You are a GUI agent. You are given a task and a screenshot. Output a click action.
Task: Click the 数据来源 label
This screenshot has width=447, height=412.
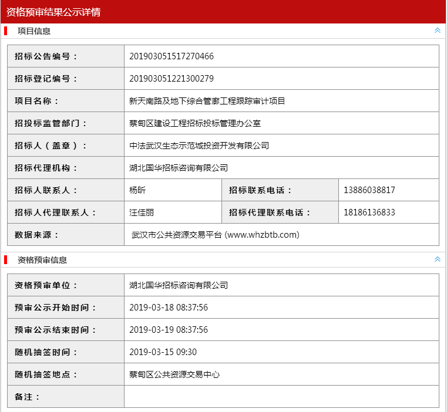tap(36, 235)
